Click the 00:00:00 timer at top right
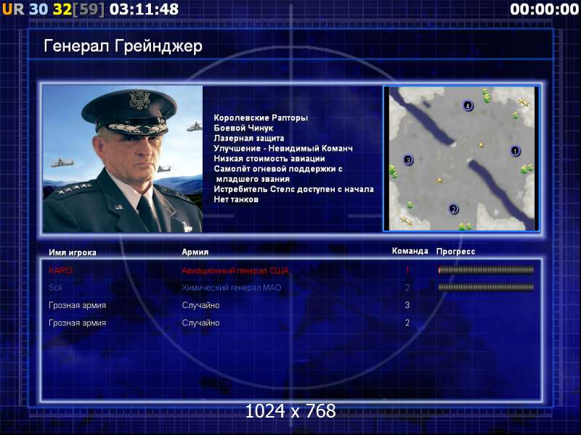 (x=544, y=9)
